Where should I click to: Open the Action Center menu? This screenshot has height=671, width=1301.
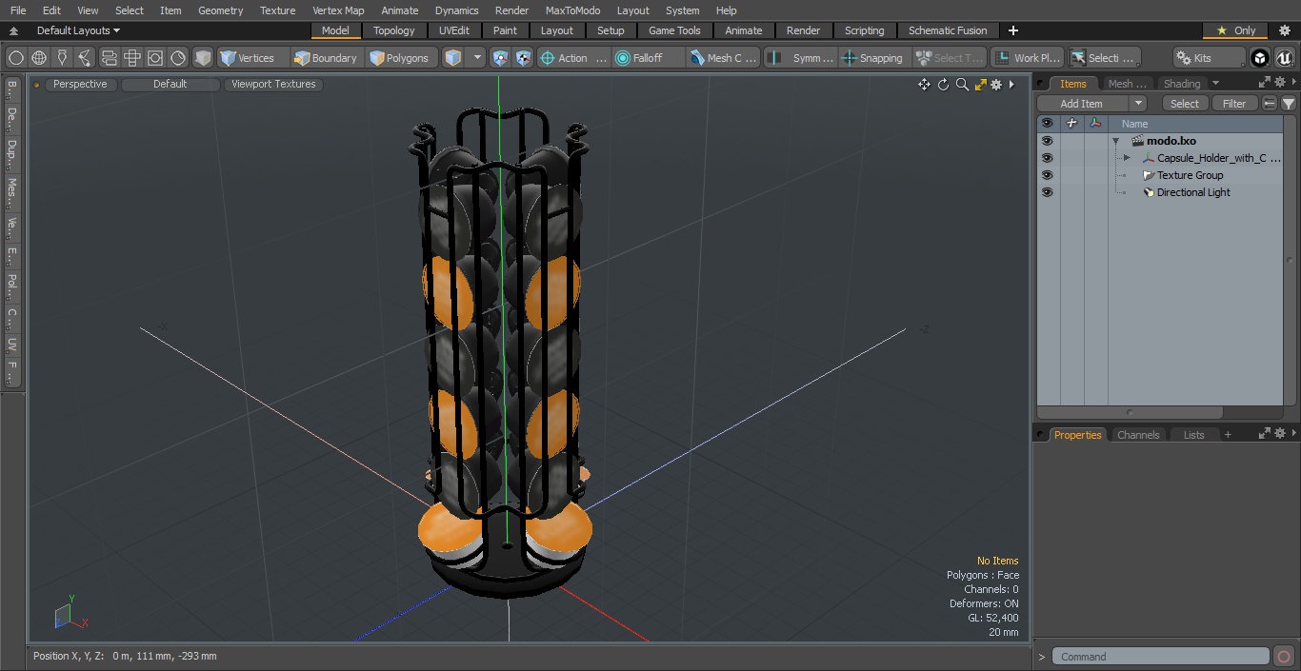573,58
